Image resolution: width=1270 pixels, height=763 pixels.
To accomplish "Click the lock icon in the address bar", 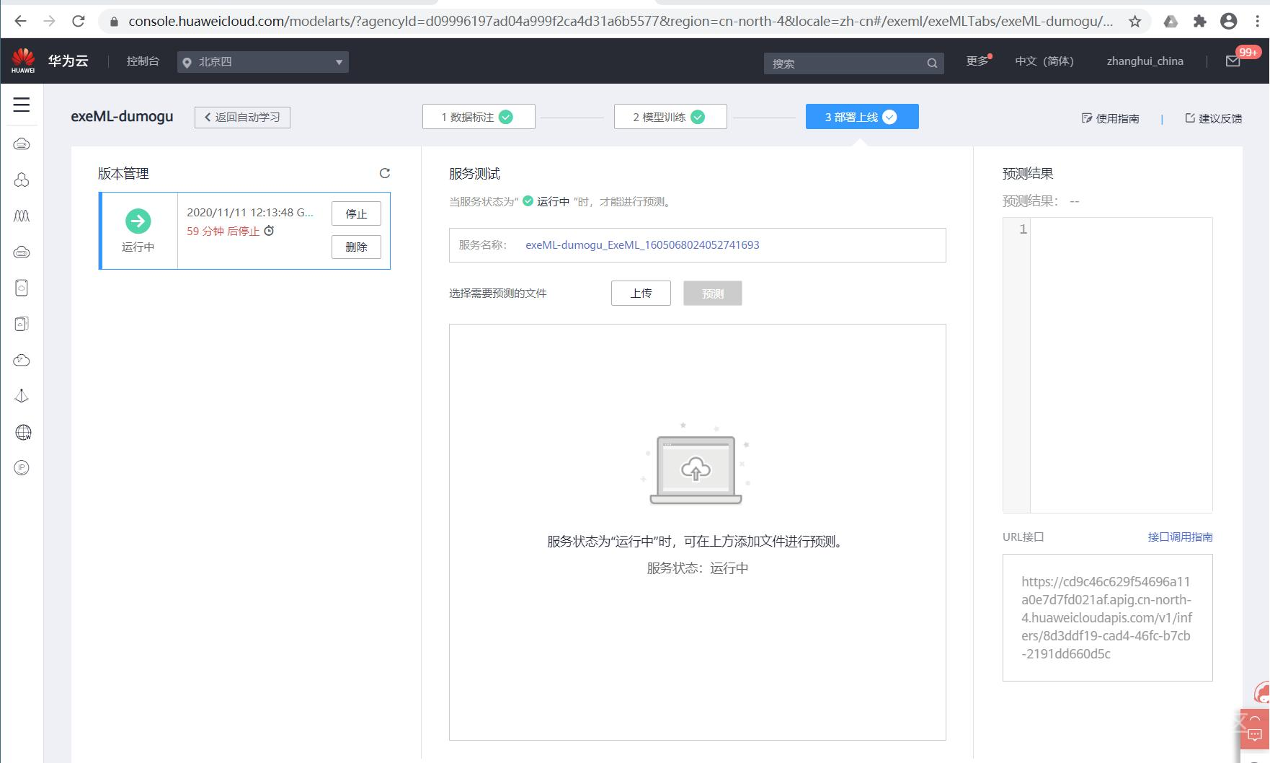I will click(113, 22).
